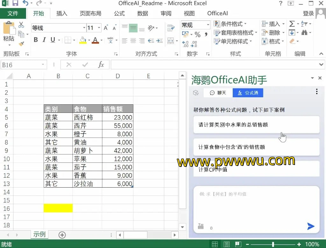Screen dimensions: 326x248
Task: Add a new sheet
Action: (x=62, y=235)
